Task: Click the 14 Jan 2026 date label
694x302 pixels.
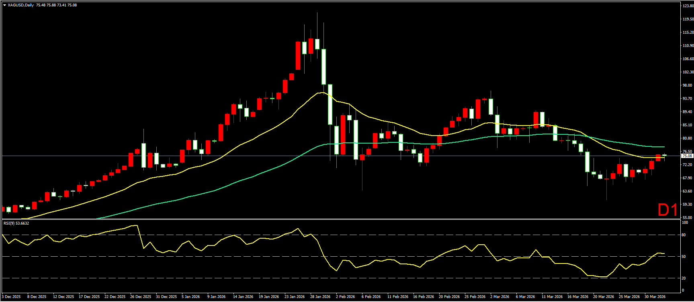Action: point(243,297)
